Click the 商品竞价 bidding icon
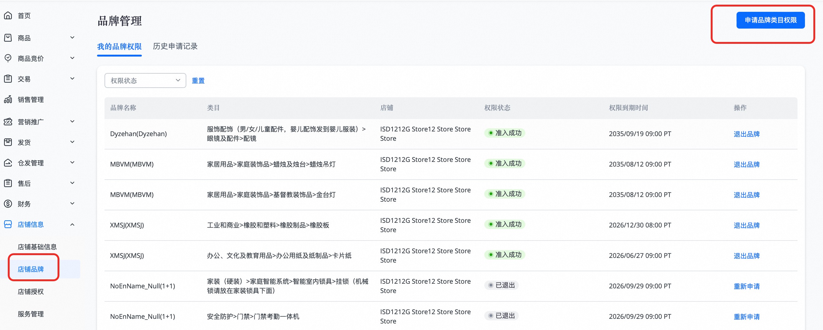823x330 pixels. pos(8,58)
